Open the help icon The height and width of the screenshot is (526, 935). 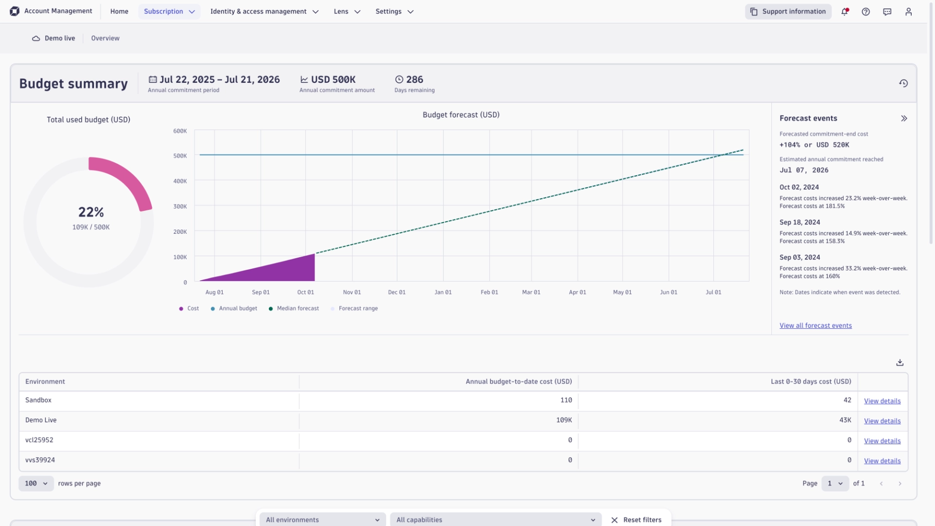tap(866, 11)
